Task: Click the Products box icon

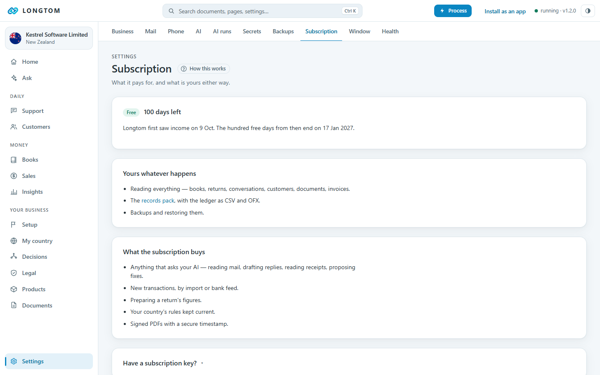Action: pyautogui.click(x=14, y=289)
